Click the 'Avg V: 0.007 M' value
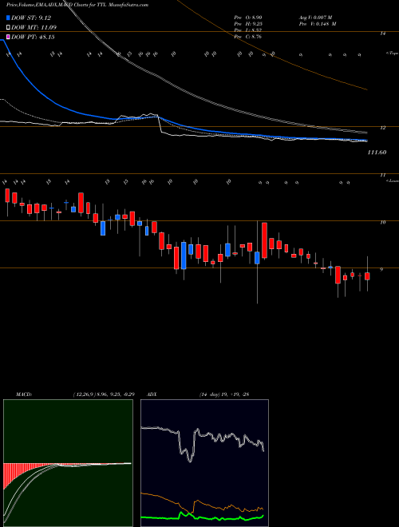Image resolution: width=399 pixels, height=527 pixels. 317,18
